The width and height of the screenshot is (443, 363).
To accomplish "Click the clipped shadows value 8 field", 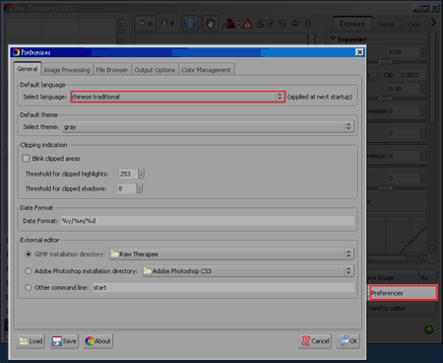I will (127, 188).
